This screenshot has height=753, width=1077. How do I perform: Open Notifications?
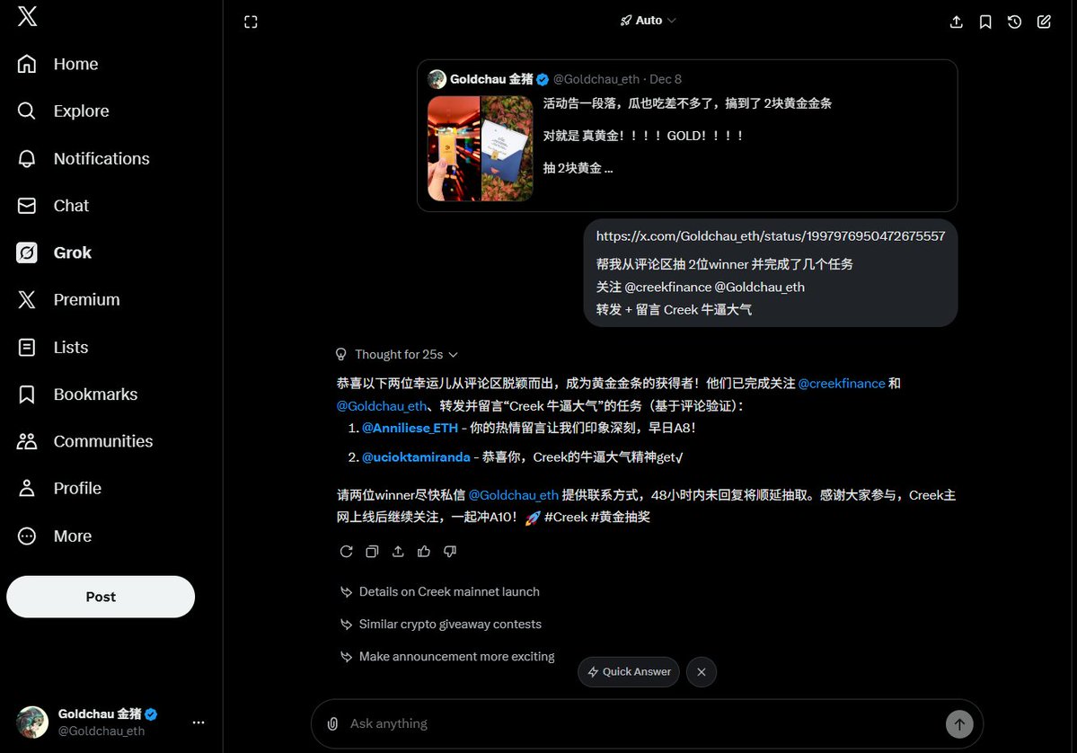pos(84,159)
